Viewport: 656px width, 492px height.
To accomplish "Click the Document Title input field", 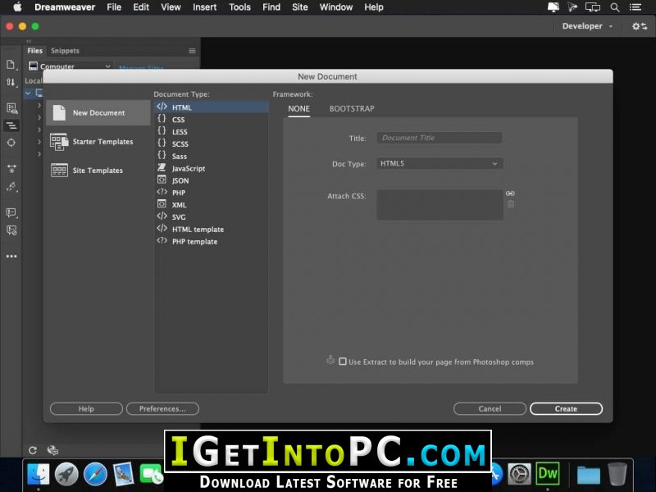I will pyautogui.click(x=440, y=138).
